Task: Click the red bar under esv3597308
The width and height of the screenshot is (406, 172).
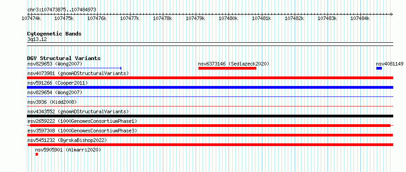Action: pyautogui.click(x=210, y=135)
